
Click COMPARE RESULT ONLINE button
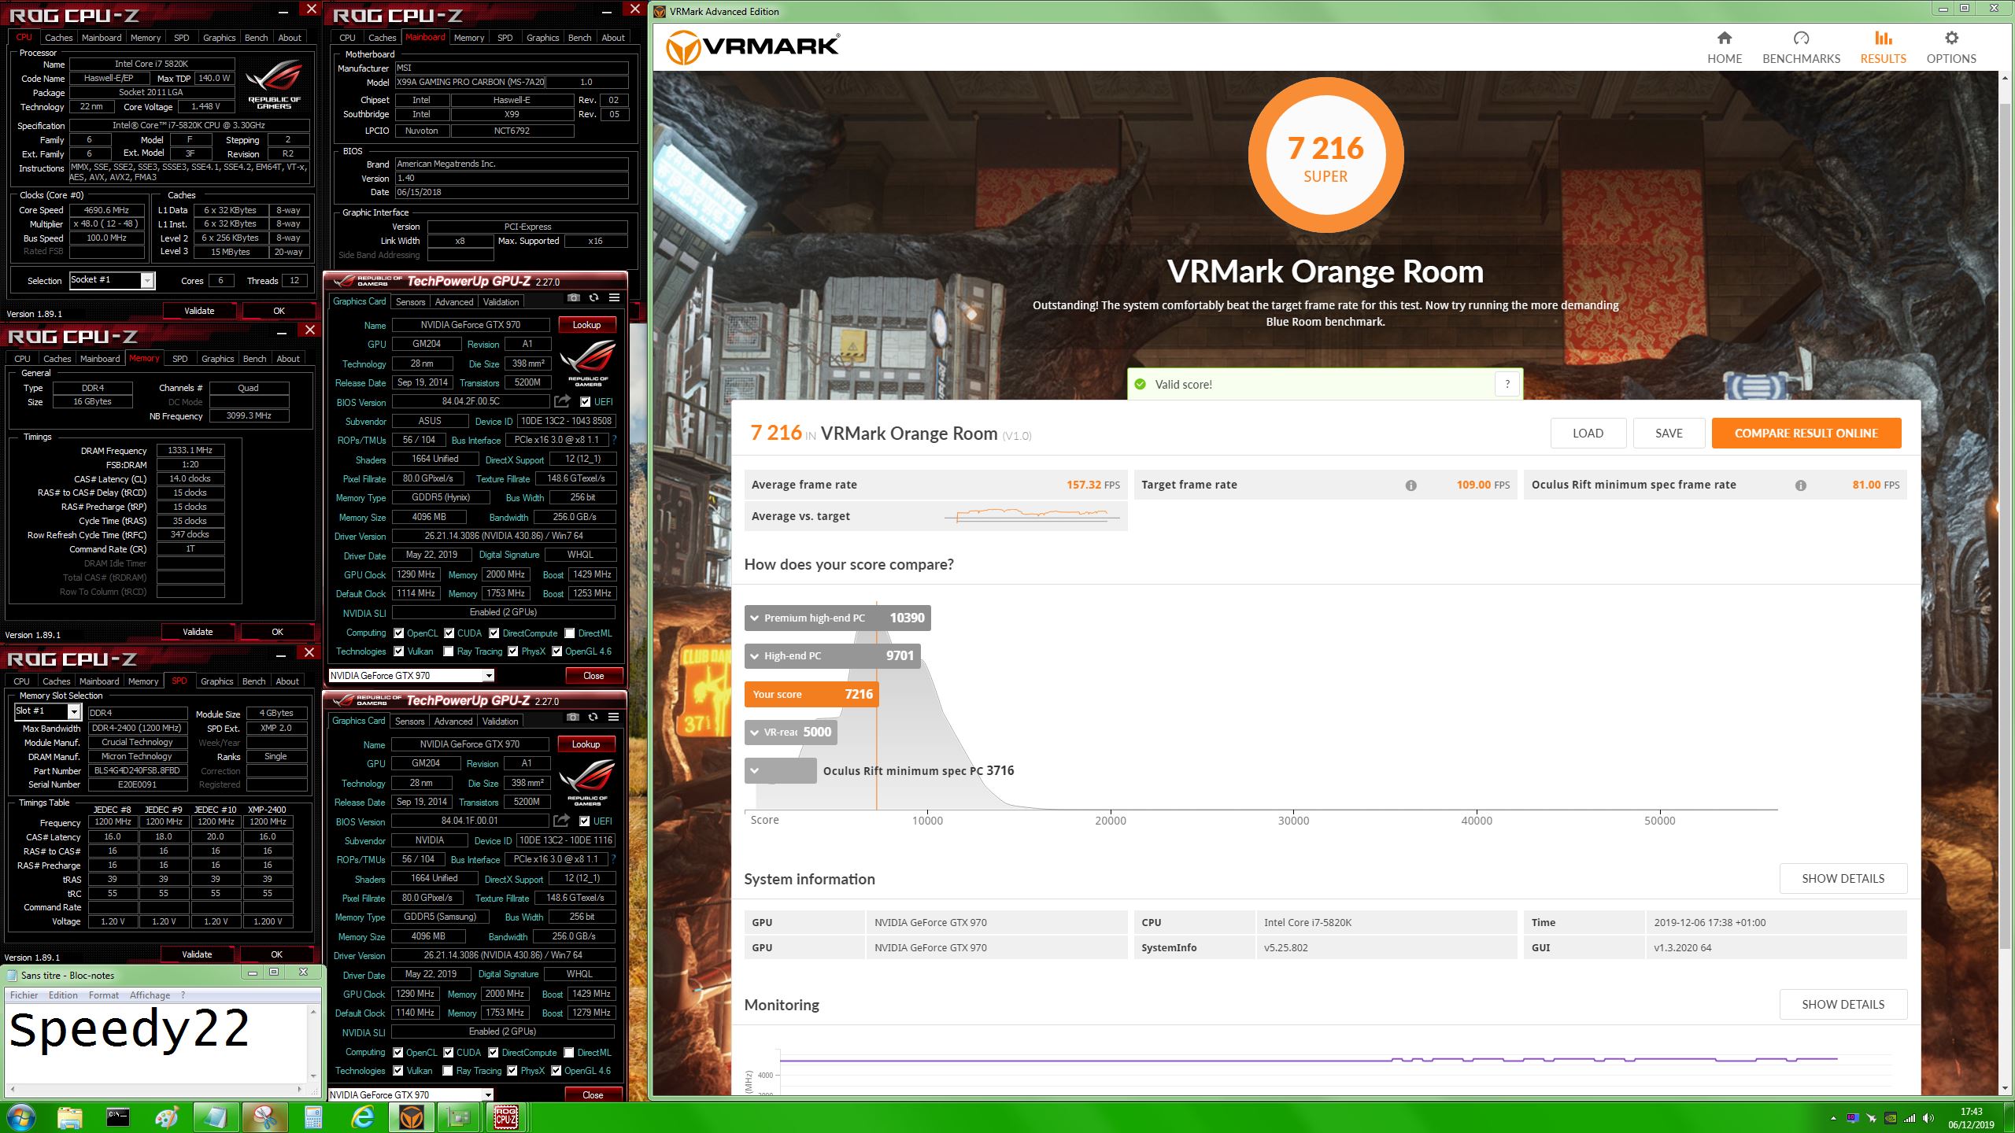click(x=1806, y=434)
